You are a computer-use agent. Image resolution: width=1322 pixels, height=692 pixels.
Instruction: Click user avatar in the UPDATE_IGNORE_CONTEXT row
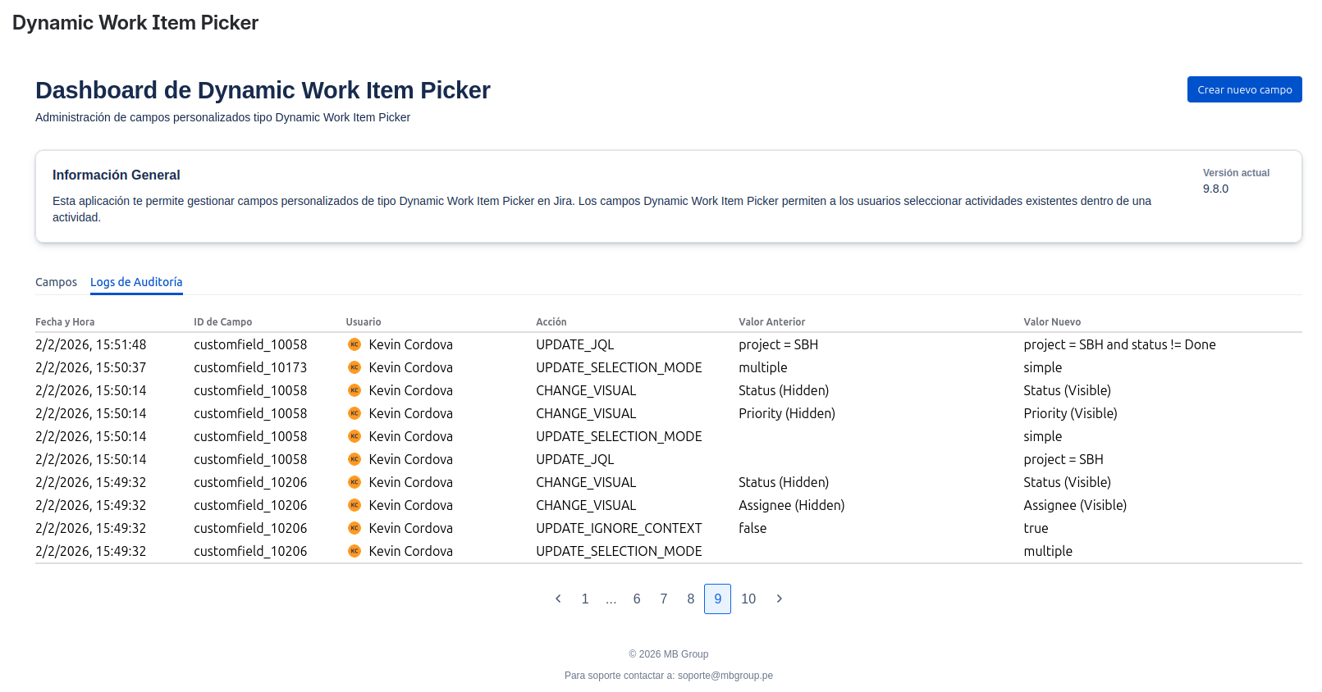pos(355,528)
